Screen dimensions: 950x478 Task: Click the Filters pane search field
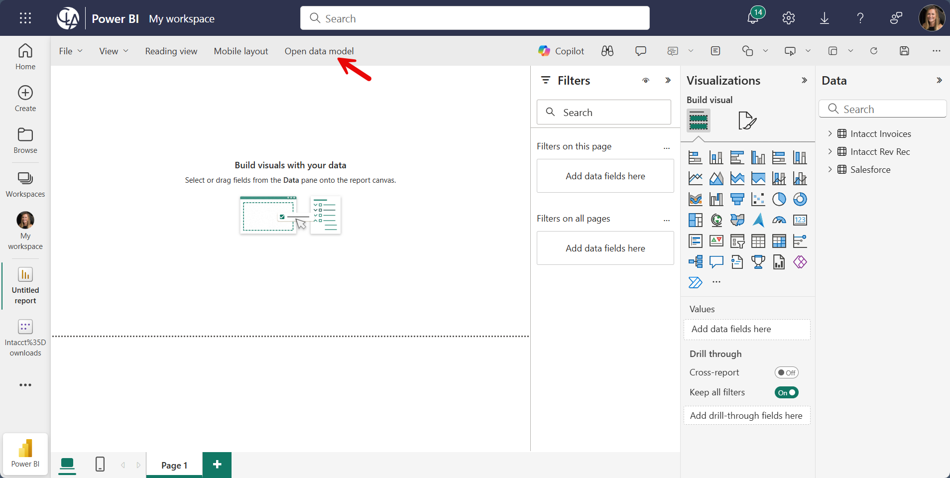tap(603, 113)
